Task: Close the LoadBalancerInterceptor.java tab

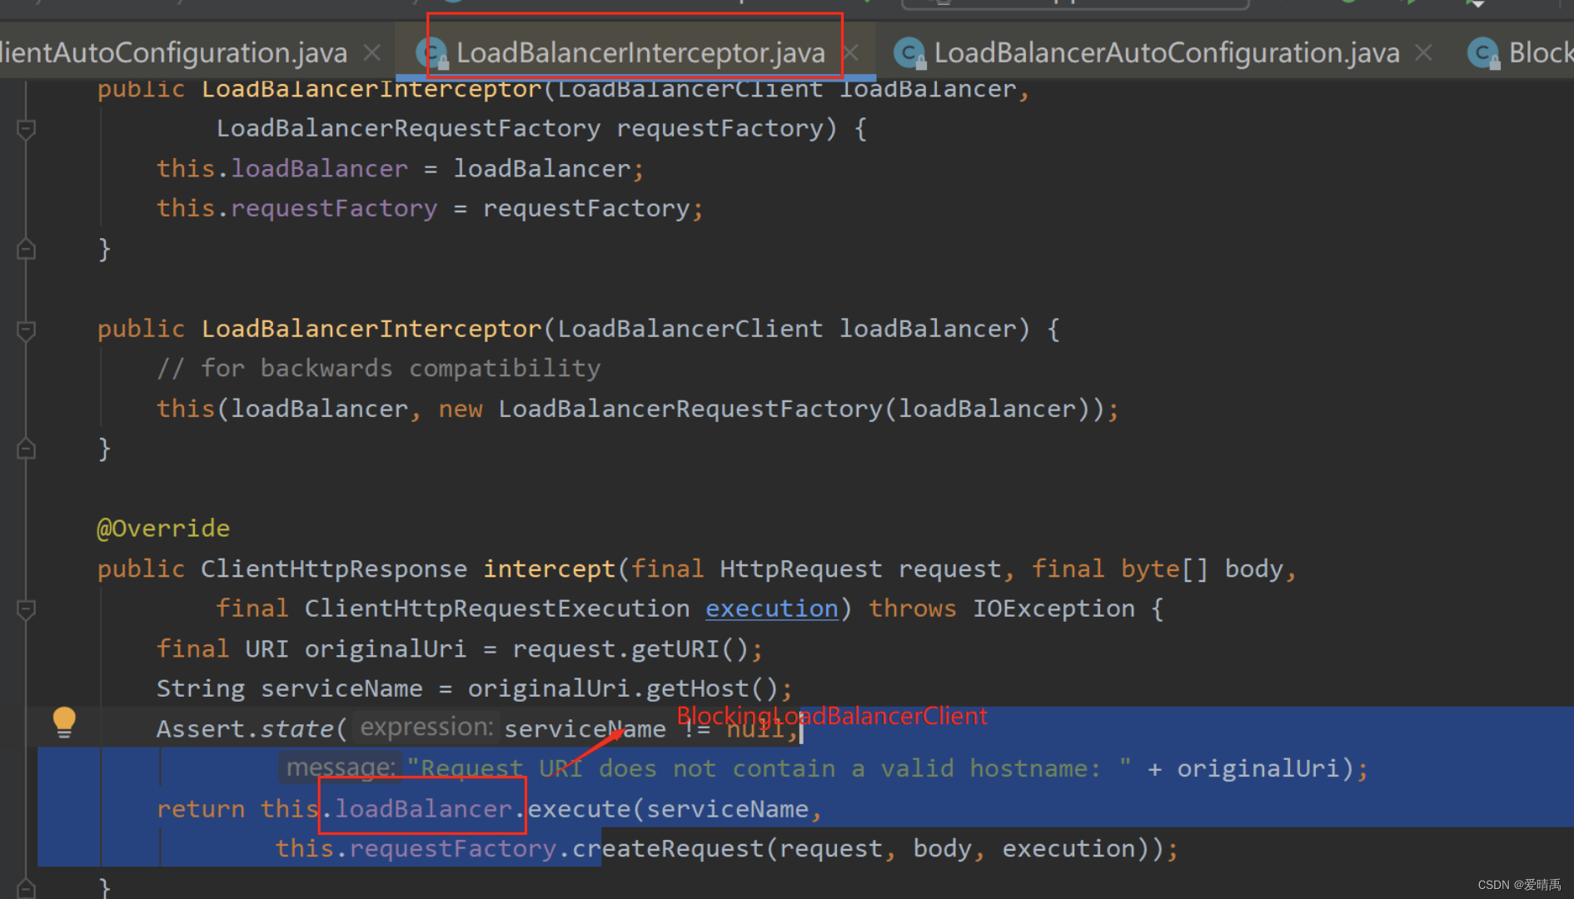Action: (851, 52)
